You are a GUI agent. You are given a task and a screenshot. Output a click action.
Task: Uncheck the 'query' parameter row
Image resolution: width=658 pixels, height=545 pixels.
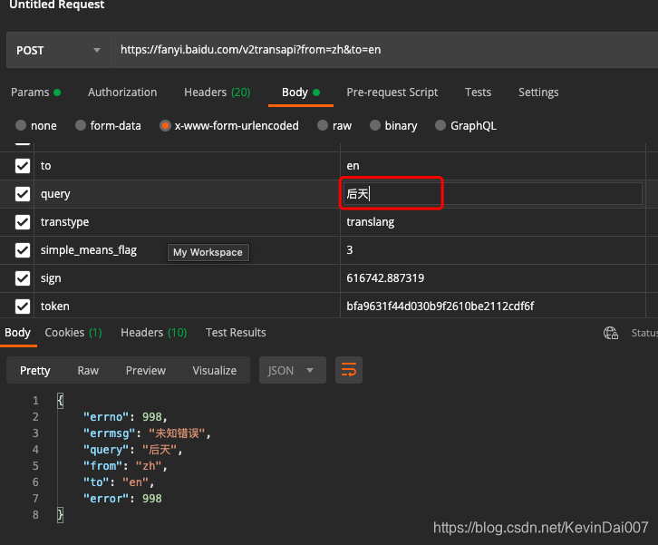[23, 194]
